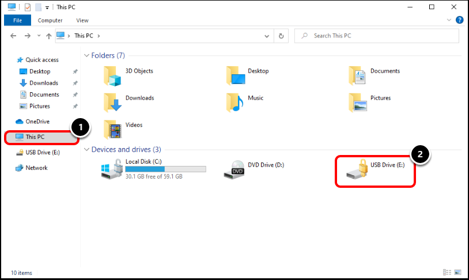
Task: Go forward with the Forward arrow
Action: coord(28,36)
